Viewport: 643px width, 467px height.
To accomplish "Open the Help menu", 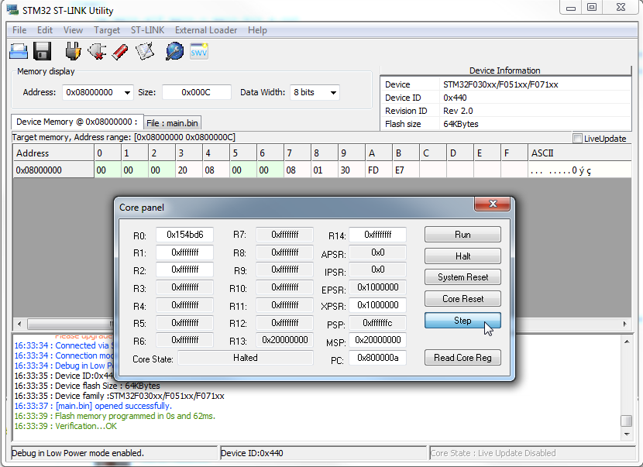I will point(257,30).
